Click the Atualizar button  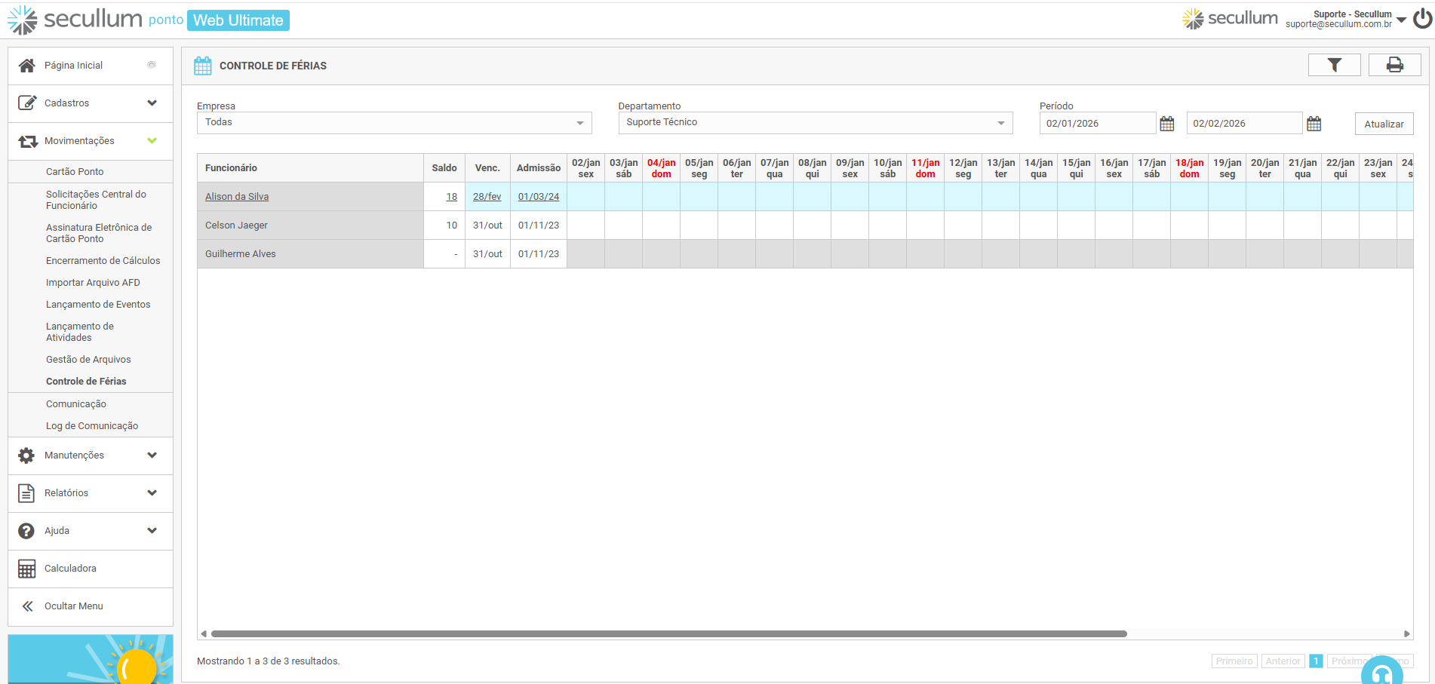pos(1384,124)
